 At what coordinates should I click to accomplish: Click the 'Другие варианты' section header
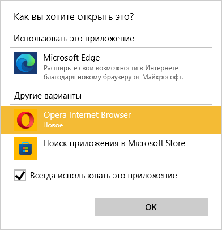point(48,96)
